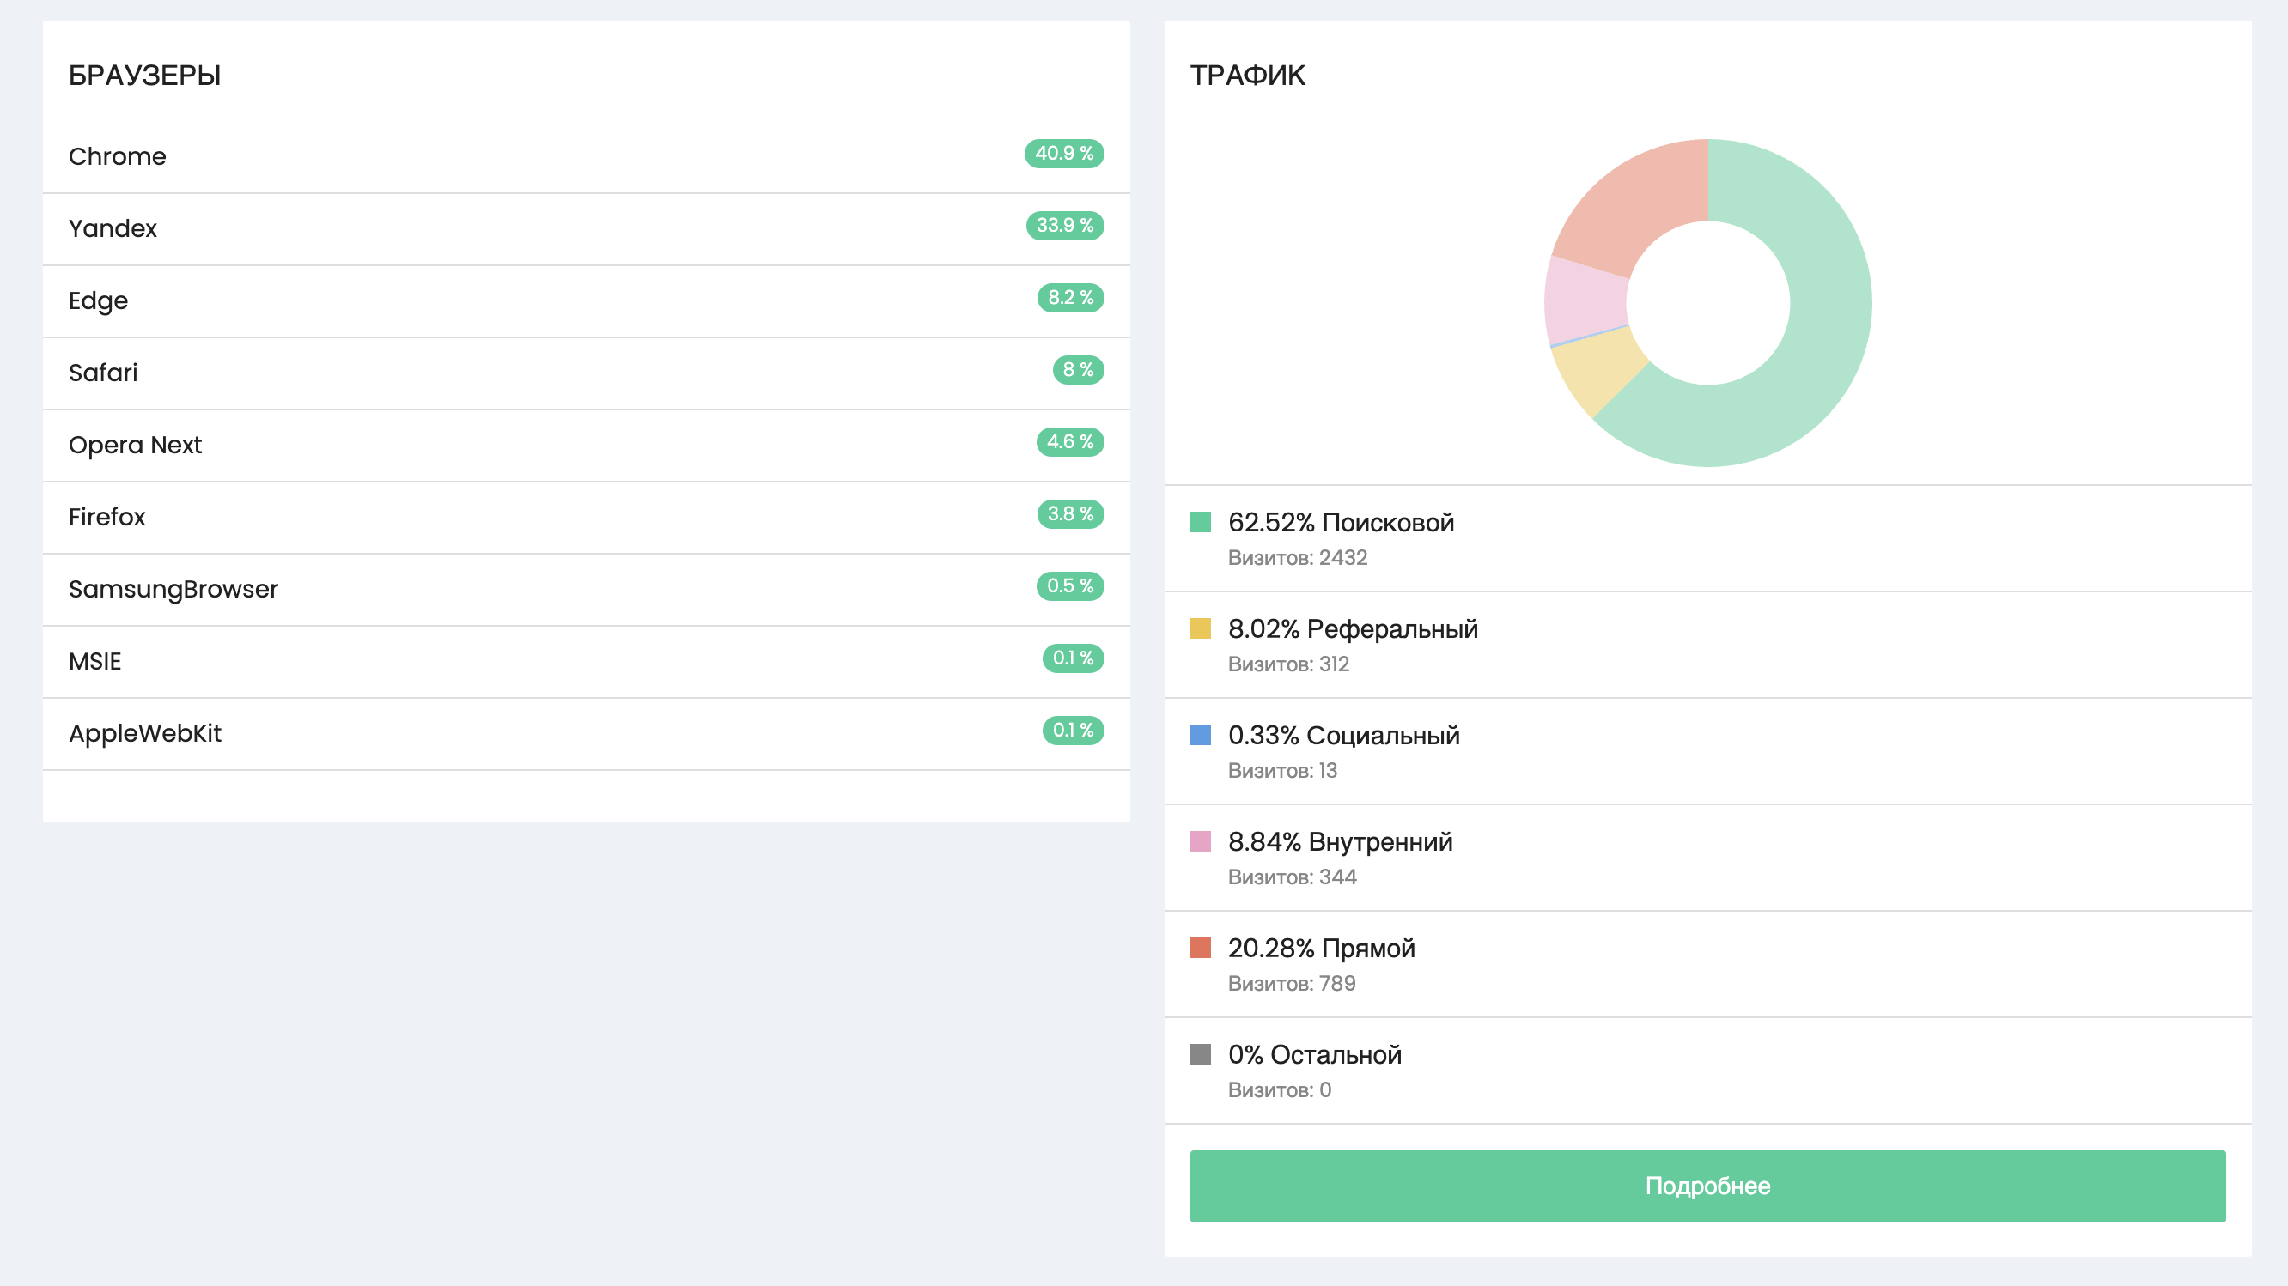This screenshot has width=2288, height=1286.
Task: Click the Визитов: 789 value
Action: point(1292,985)
